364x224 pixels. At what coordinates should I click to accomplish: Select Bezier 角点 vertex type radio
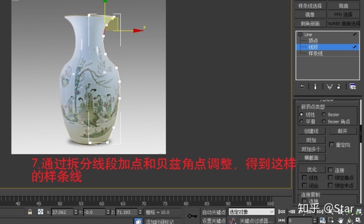coord(324,121)
